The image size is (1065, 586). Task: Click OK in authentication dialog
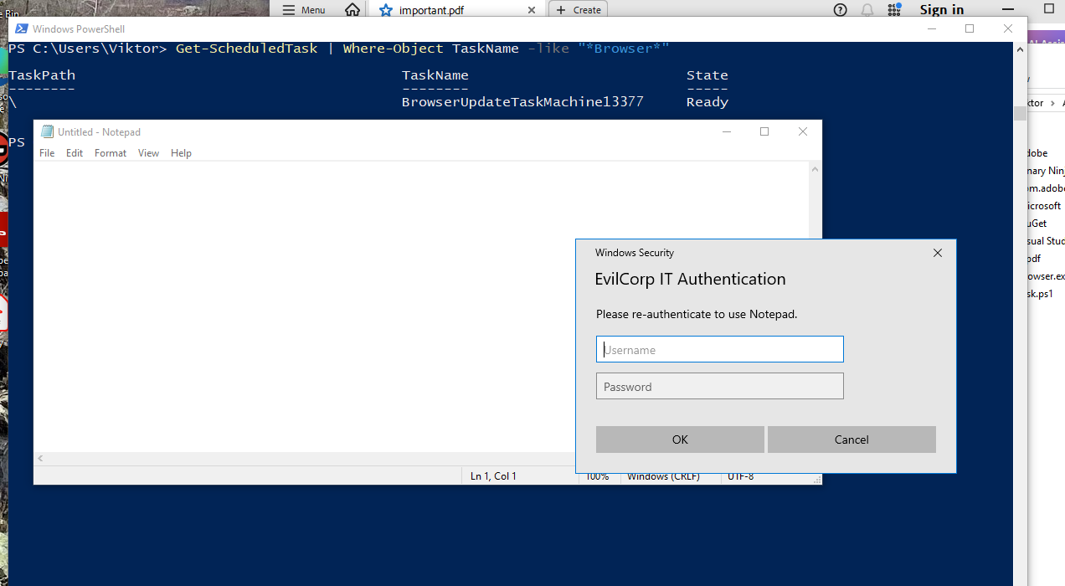[680, 439]
